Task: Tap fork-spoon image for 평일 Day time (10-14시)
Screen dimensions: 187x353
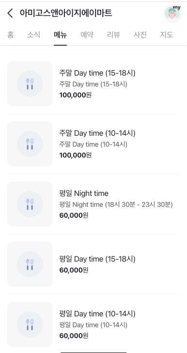Action: [30, 324]
